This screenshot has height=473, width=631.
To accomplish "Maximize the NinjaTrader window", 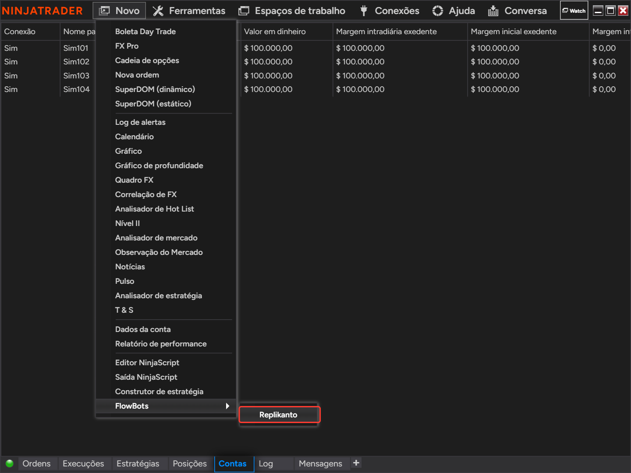I will [610, 11].
